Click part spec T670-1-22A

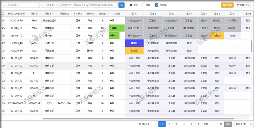pos(64,103)
